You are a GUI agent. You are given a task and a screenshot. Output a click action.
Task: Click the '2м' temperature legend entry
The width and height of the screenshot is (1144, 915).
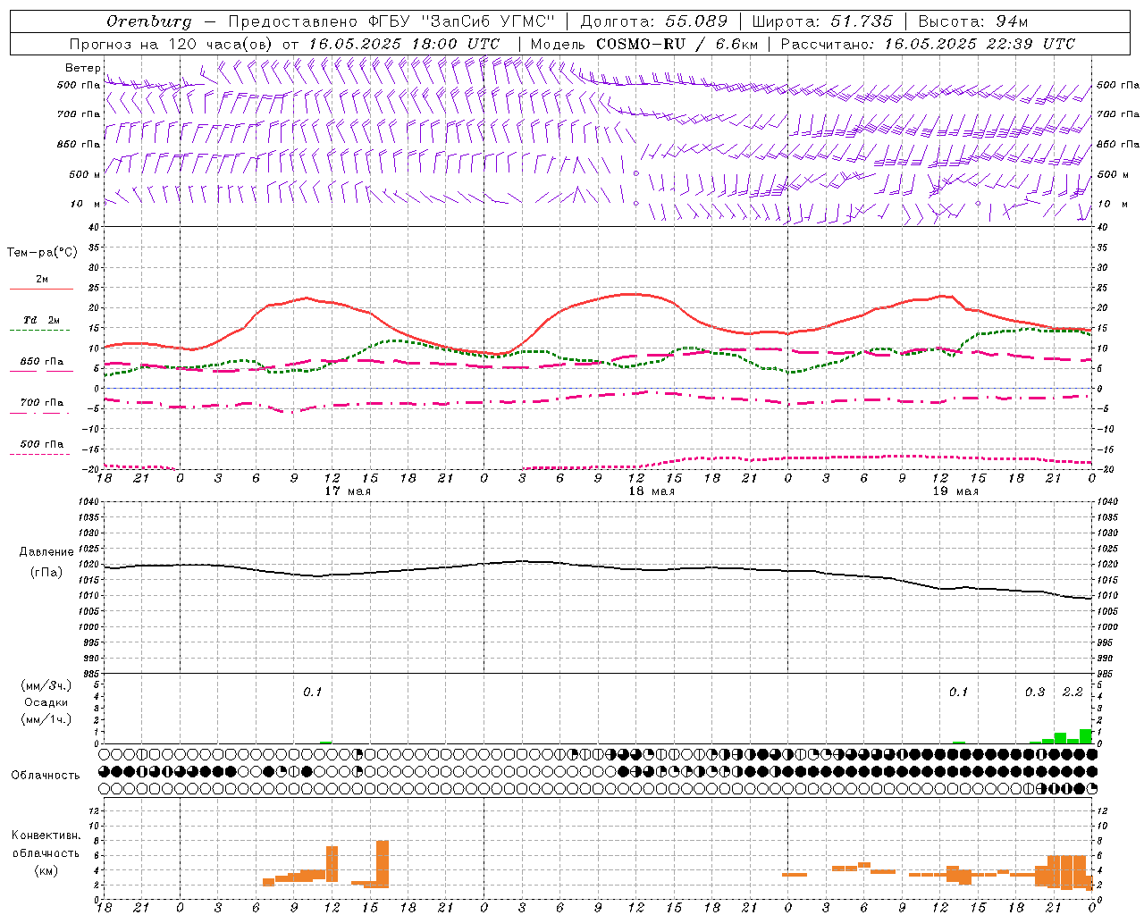pyautogui.click(x=42, y=280)
